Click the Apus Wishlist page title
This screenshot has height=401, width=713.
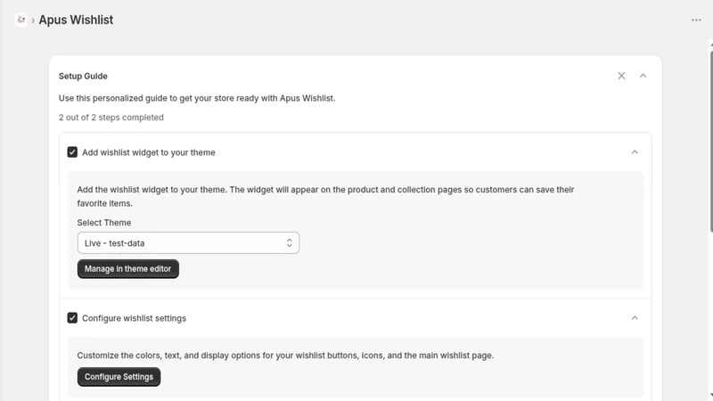(76, 20)
